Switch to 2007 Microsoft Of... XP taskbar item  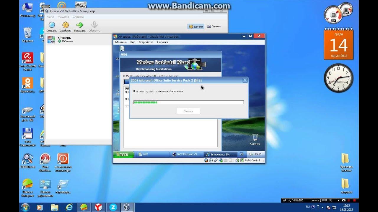pyautogui.click(x=186, y=154)
